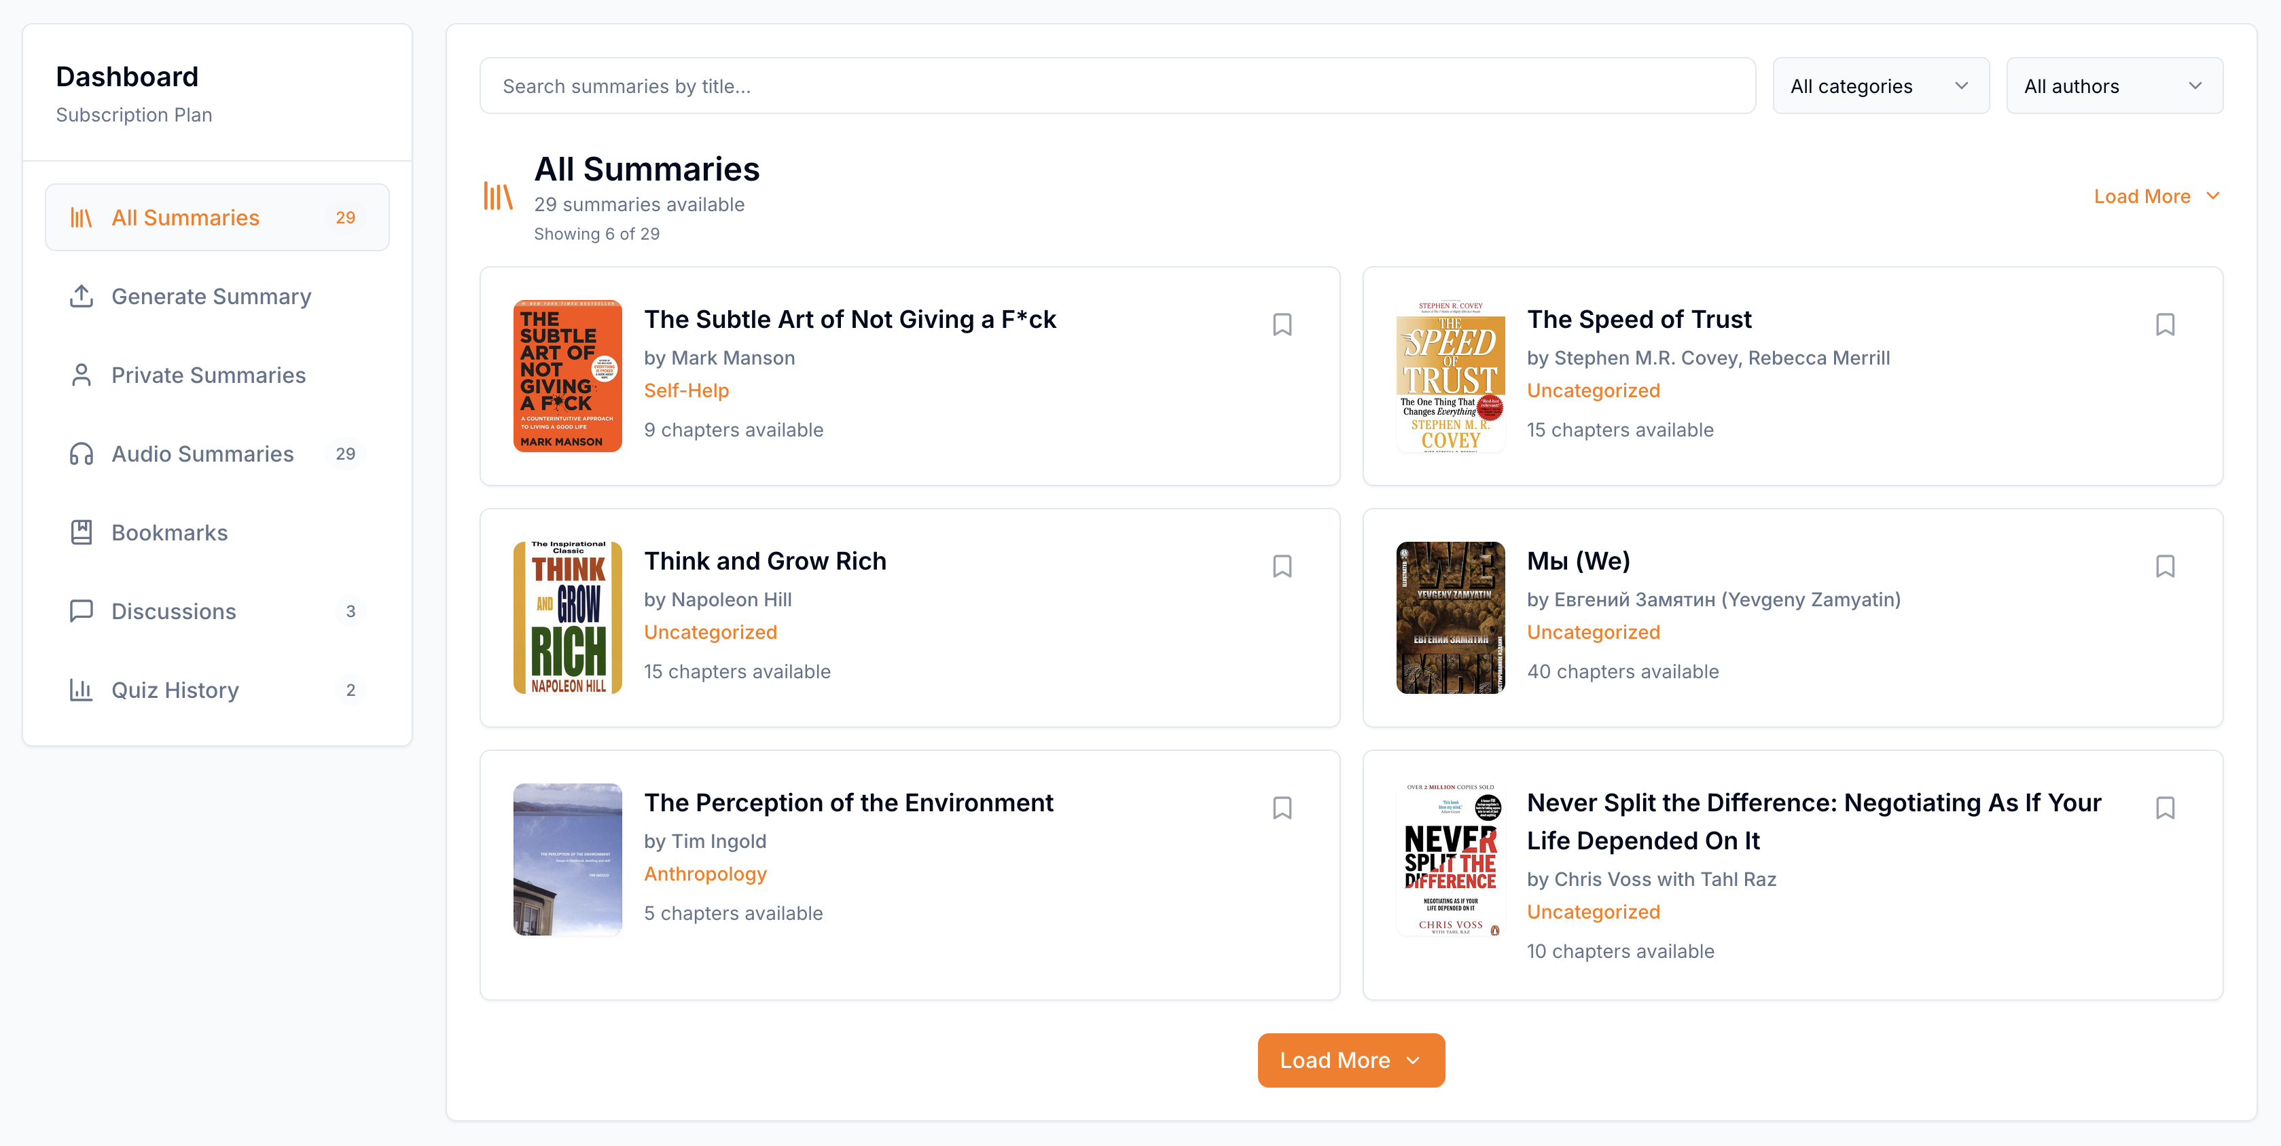The image size is (2281, 1146).
Task: Click the Quiz History bar chart icon
Action: coord(82,690)
